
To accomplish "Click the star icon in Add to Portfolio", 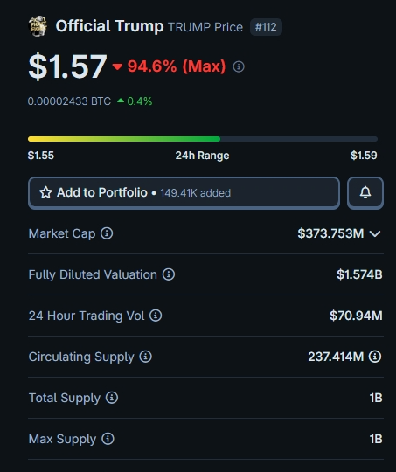I will coord(45,192).
